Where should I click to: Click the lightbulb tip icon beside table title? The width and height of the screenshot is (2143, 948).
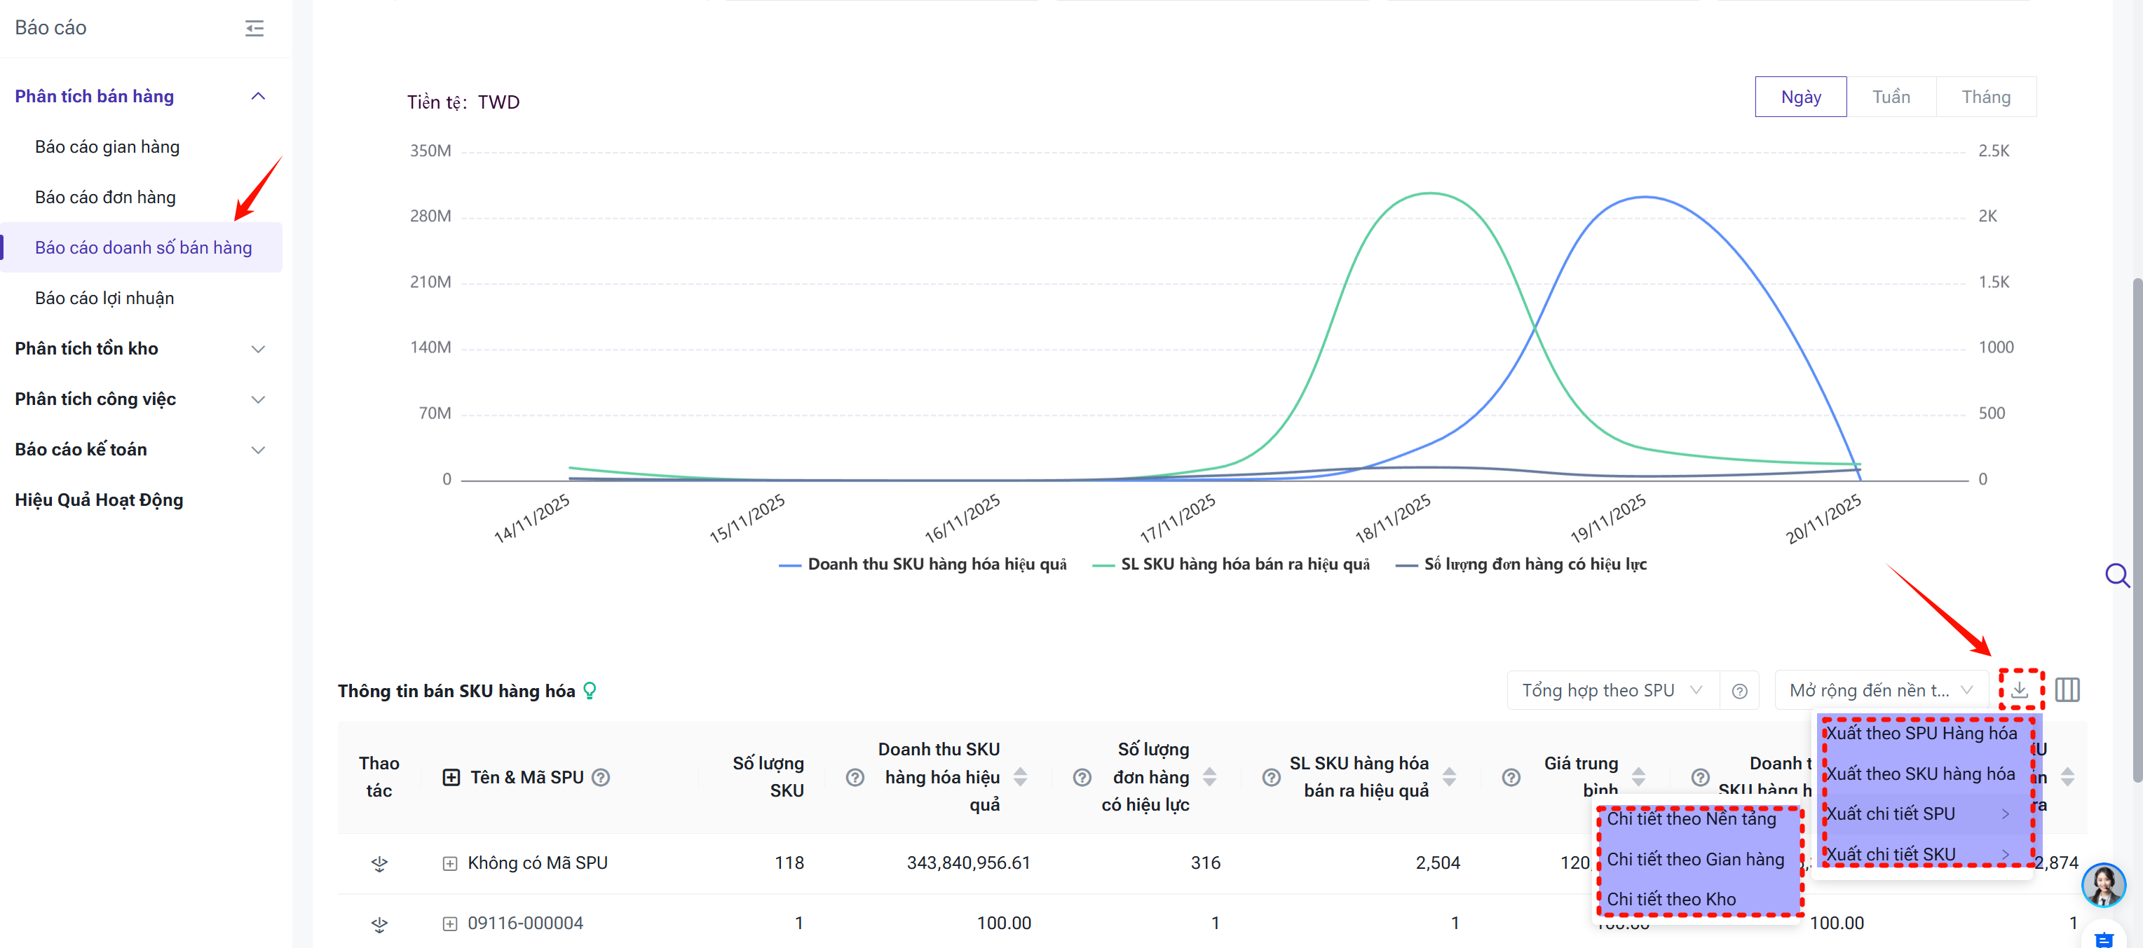point(590,690)
